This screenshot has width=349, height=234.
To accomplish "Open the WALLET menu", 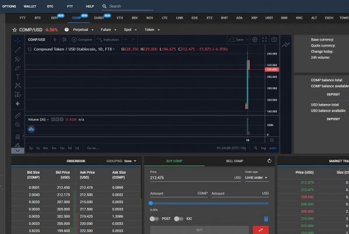I will [30, 6].
